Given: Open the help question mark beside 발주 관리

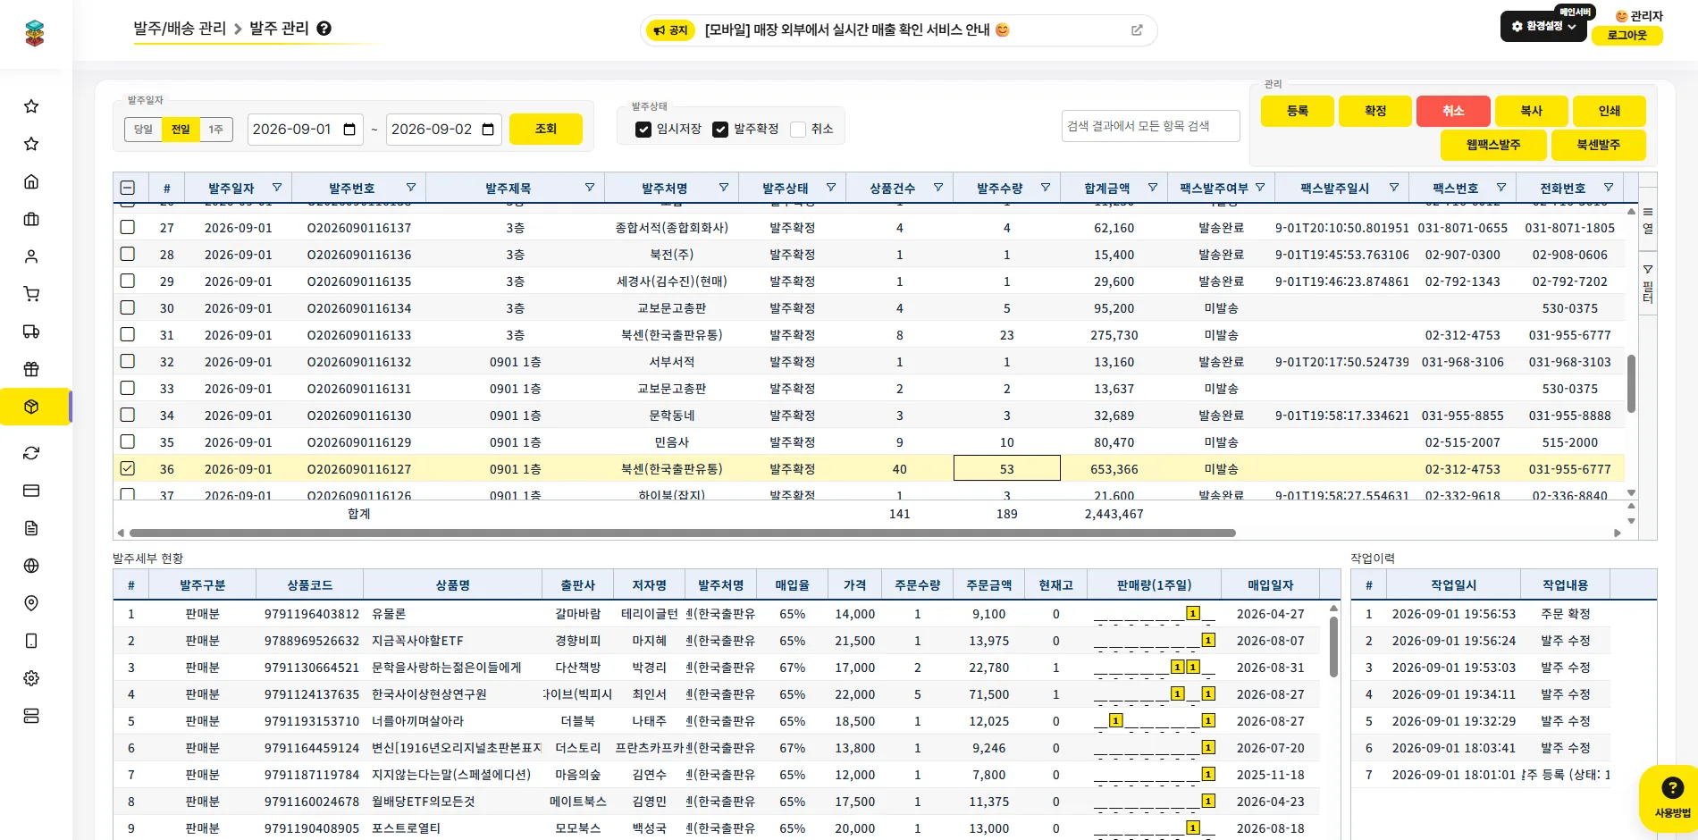Looking at the screenshot, I should pos(324,29).
